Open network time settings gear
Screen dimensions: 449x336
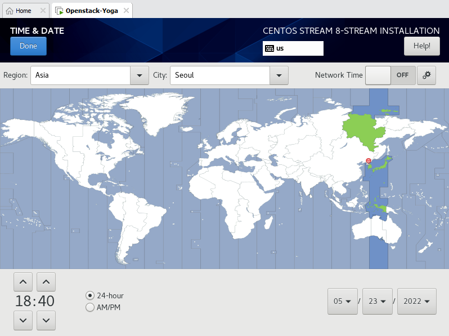pos(426,75)
